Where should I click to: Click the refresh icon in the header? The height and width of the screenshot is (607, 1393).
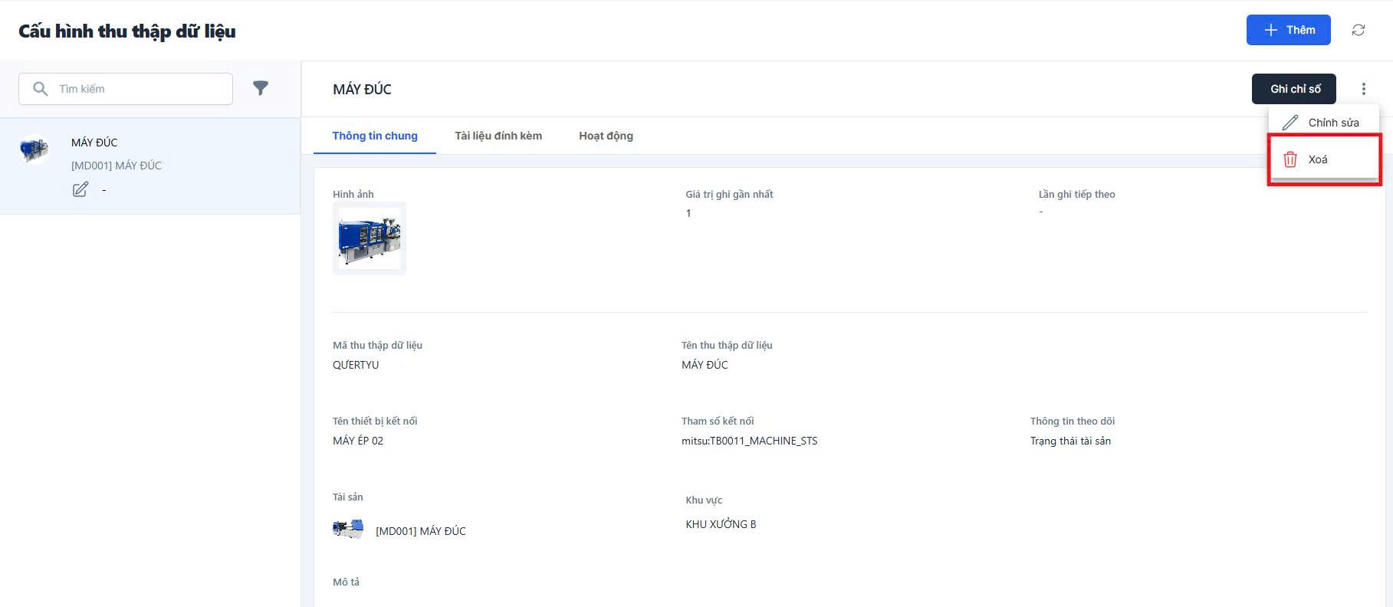point(1358,30)
